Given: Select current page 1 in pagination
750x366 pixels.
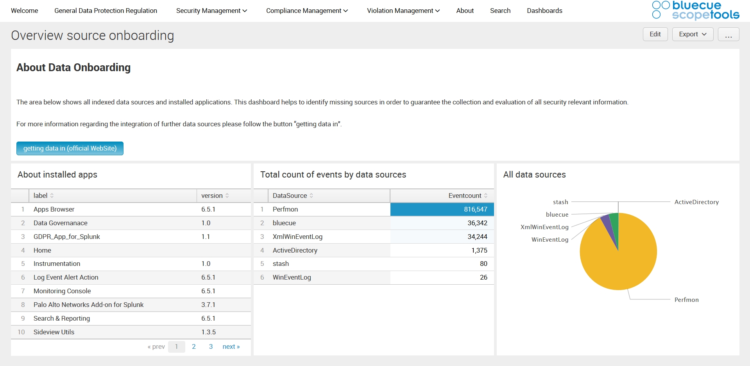Looking at the screenshot, I should [x=177, y=346].
